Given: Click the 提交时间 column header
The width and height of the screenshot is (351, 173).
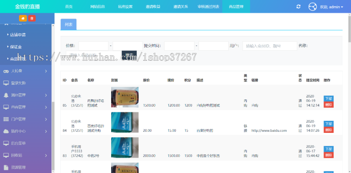Looking at the screenshot, I should click(313, 80).
